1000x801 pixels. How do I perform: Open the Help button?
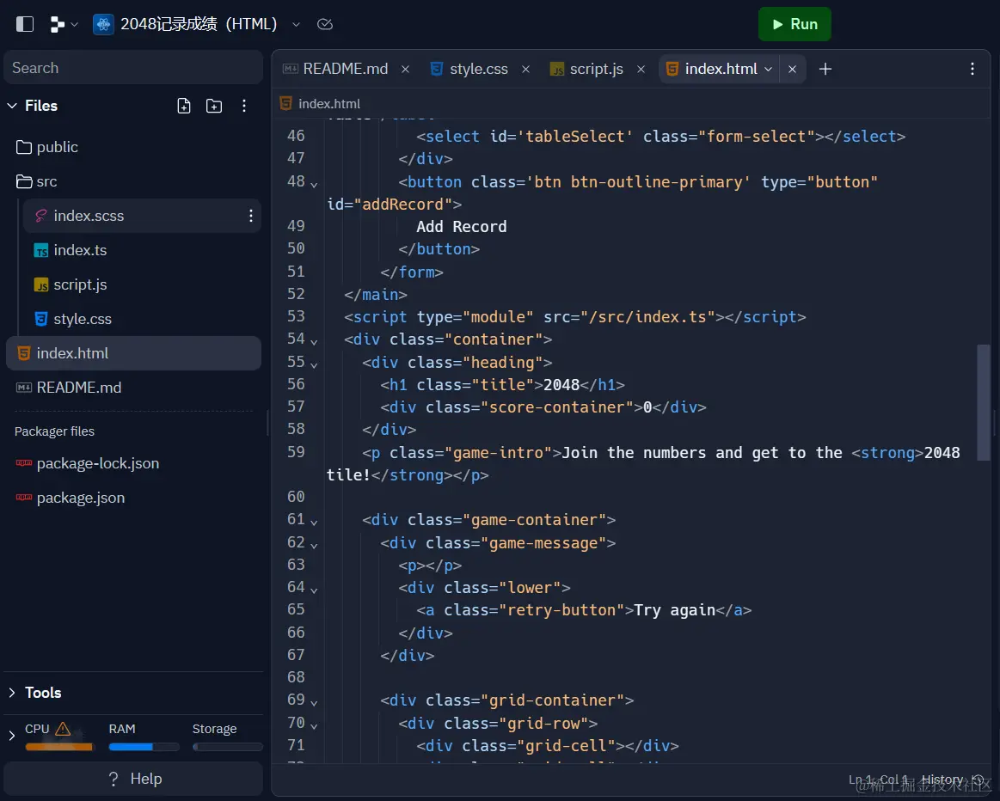pyautogui.click(x=133, y=779)
